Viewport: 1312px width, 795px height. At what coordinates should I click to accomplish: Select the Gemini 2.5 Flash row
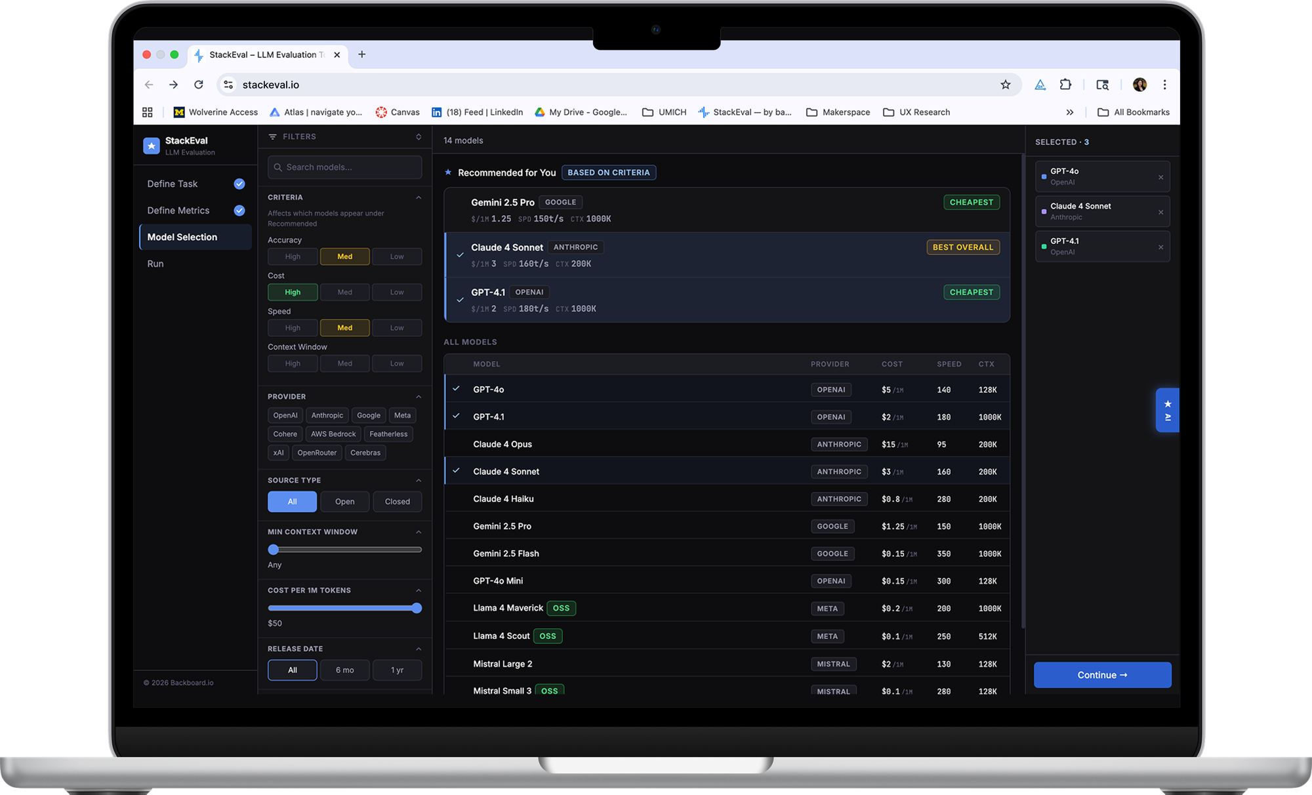click(x=727, y=554)
